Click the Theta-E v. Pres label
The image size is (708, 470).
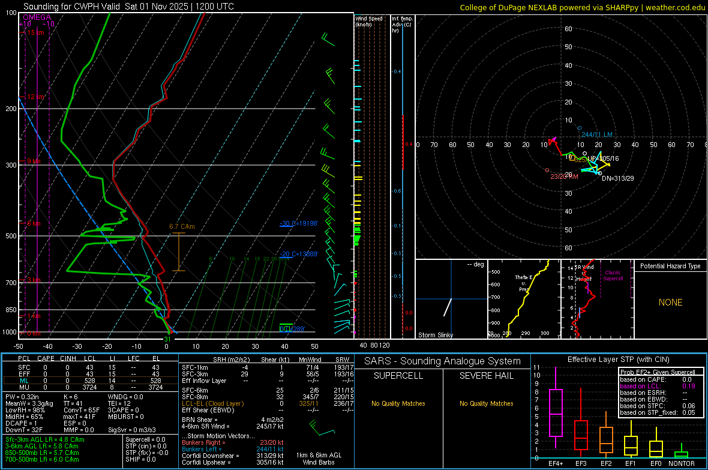click(x=523, y=283)
